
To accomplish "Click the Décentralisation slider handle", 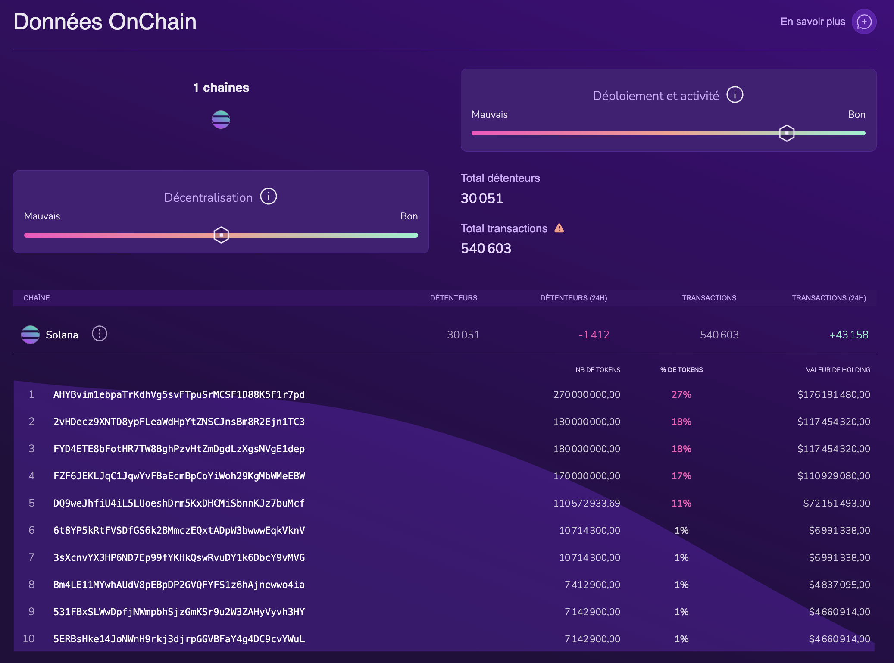I will click(221, 235).
